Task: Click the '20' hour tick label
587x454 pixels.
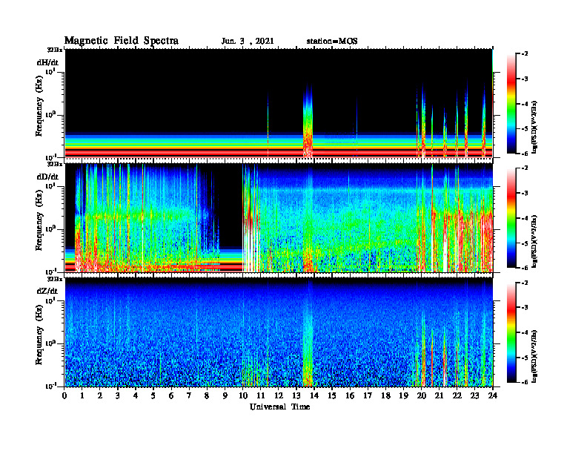Action: (421, 396)
